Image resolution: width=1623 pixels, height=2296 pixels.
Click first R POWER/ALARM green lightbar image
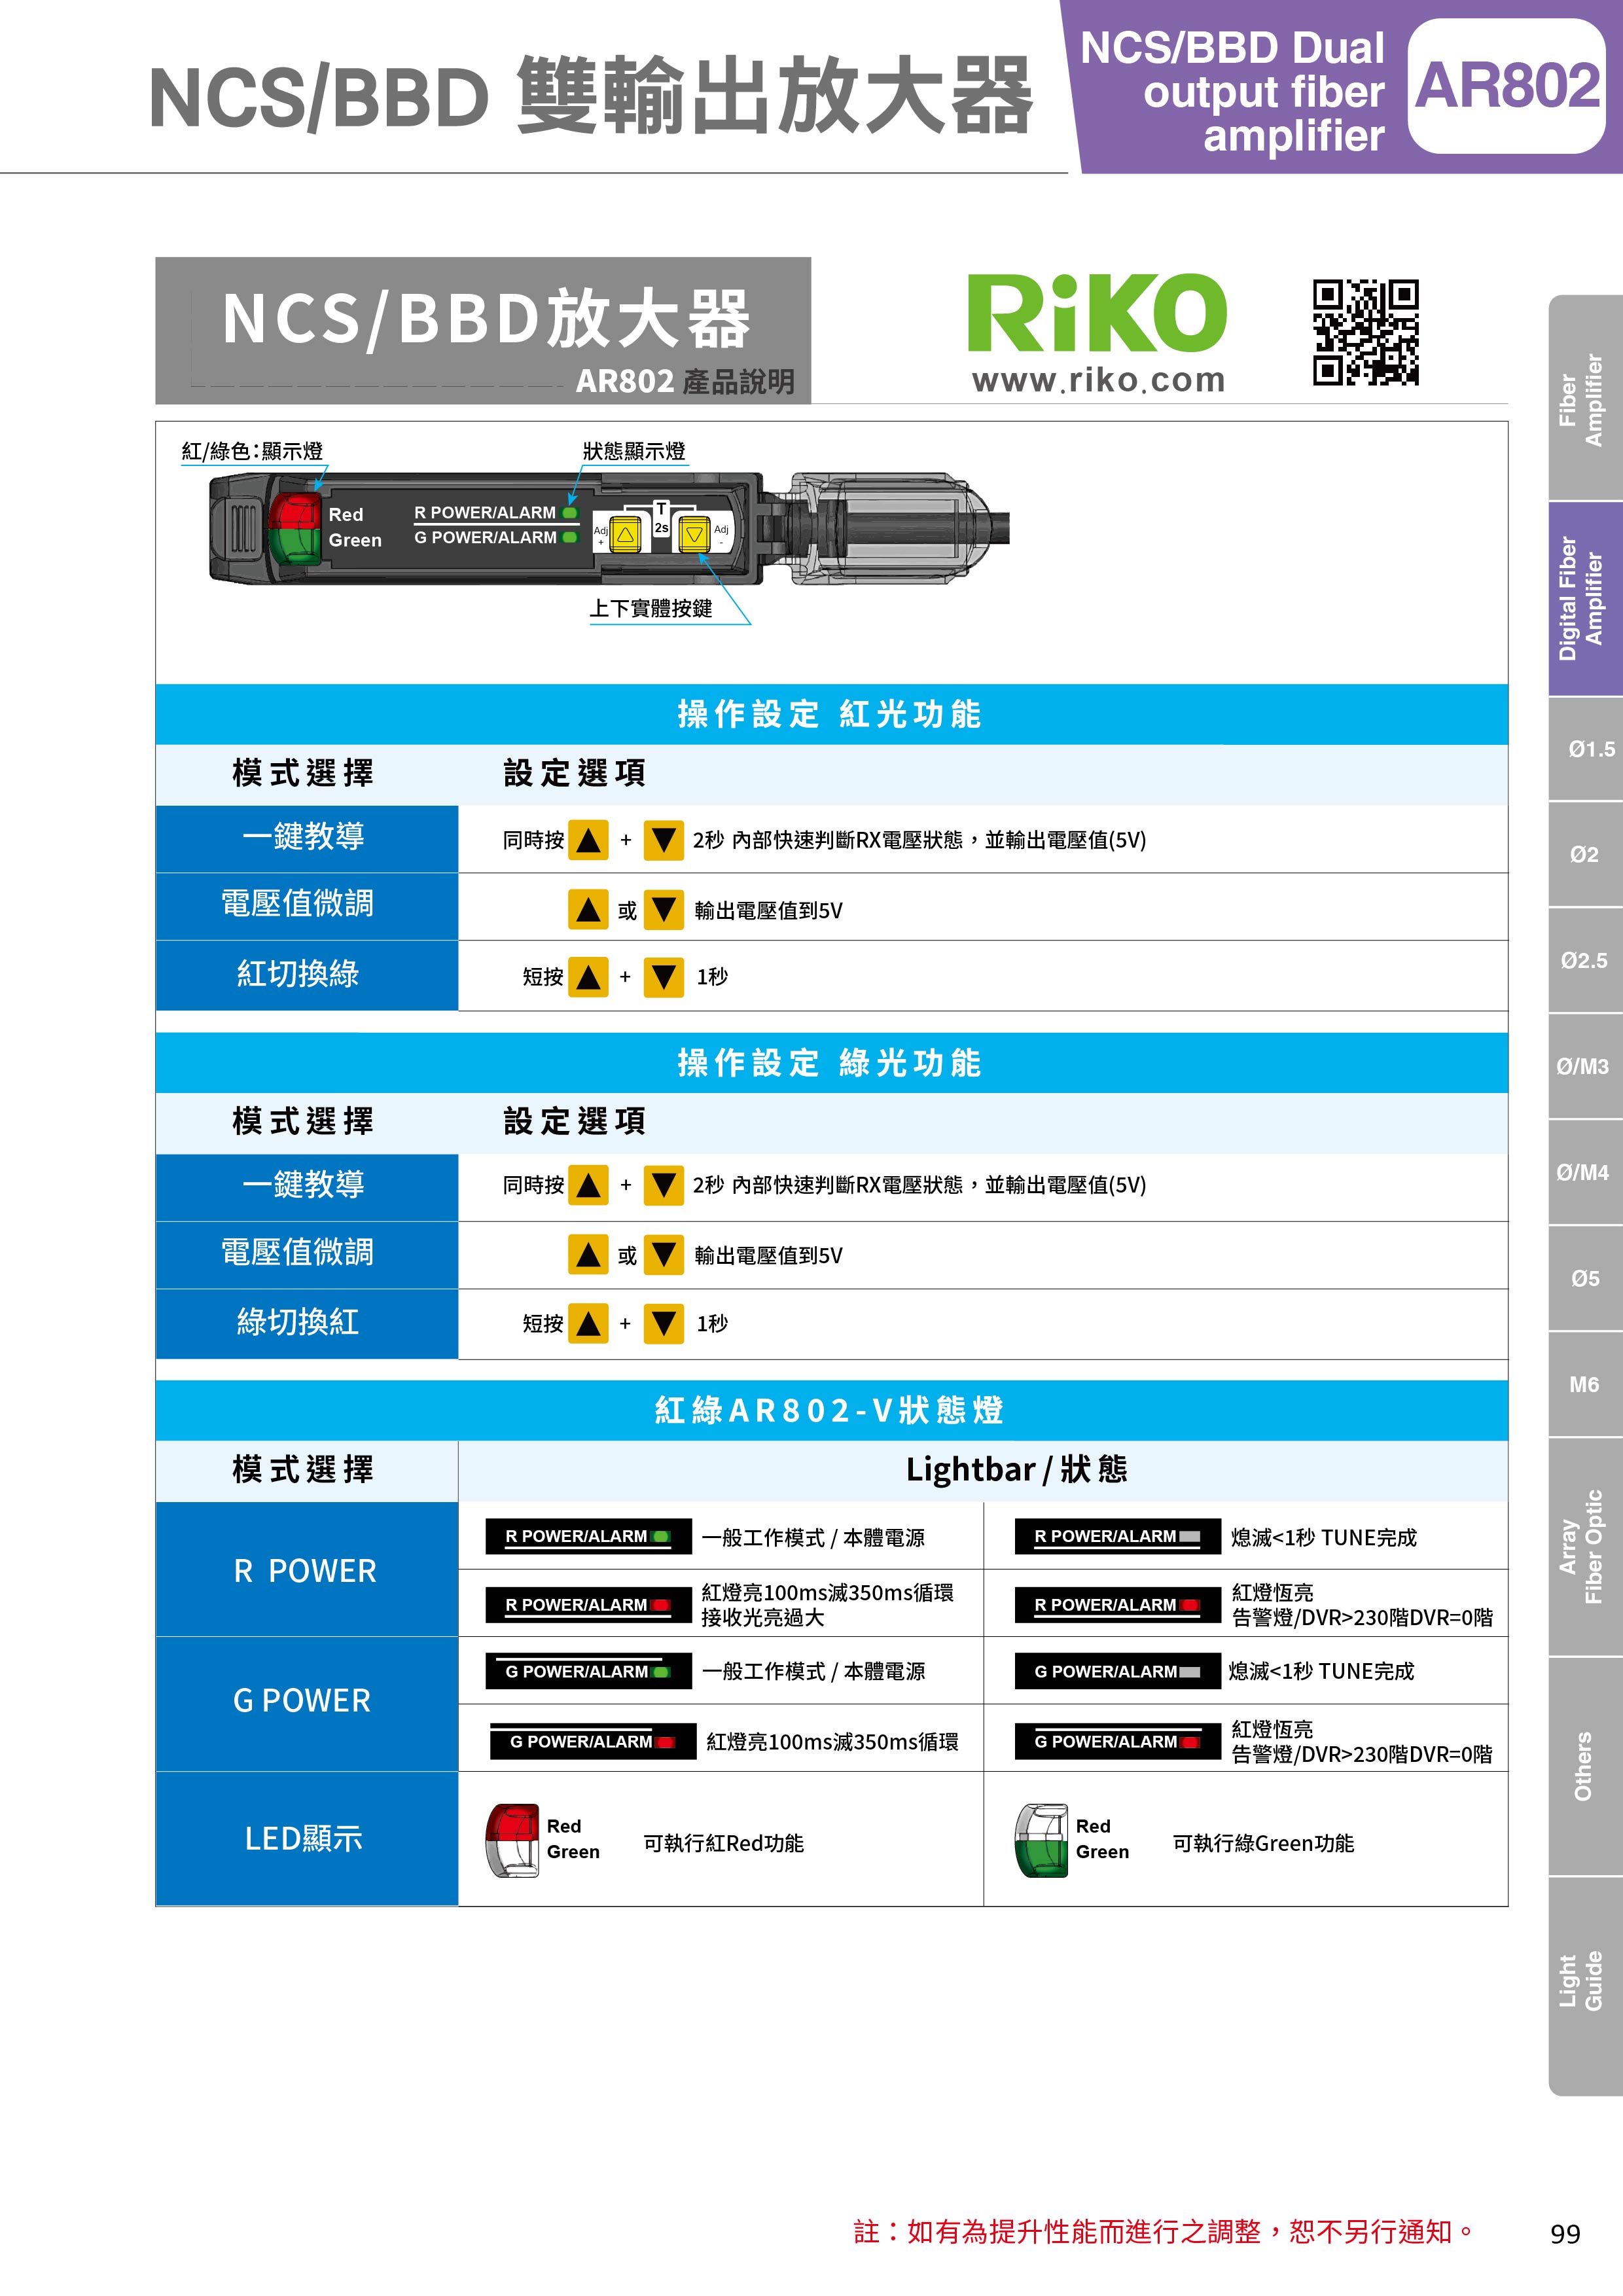pos(588,1536)
